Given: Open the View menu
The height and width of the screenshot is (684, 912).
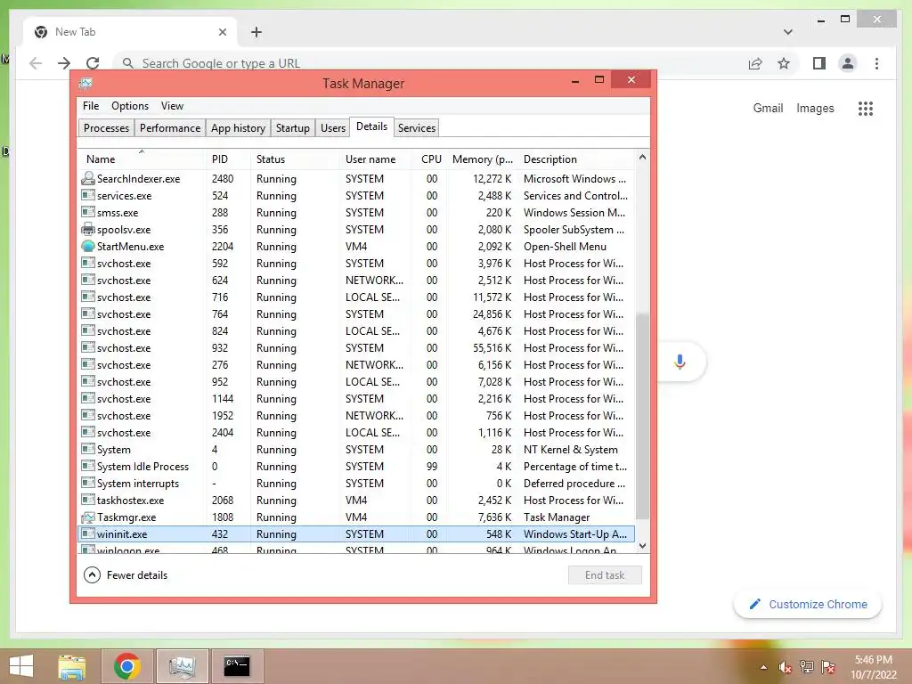Looking at the screenshot, I should coord(172,106).
